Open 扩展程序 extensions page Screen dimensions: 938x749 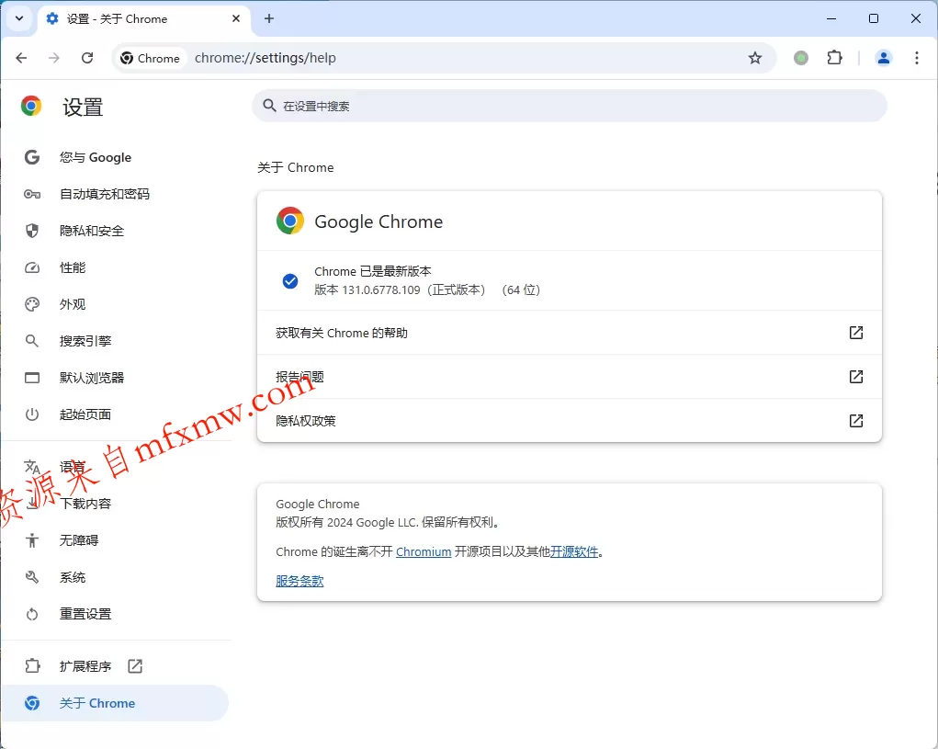[117, 666]
